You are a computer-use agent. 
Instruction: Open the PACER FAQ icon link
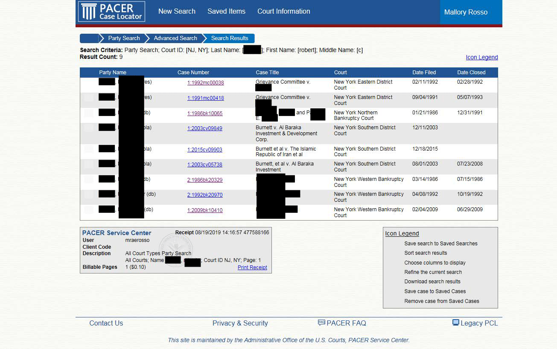click(321, 323)
